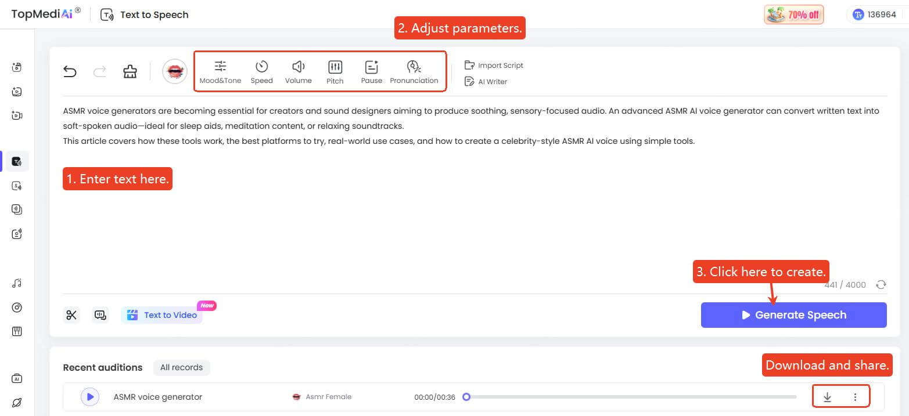Click the 441 / 4000 character counter
909x416 pixels.
[845, 285]
